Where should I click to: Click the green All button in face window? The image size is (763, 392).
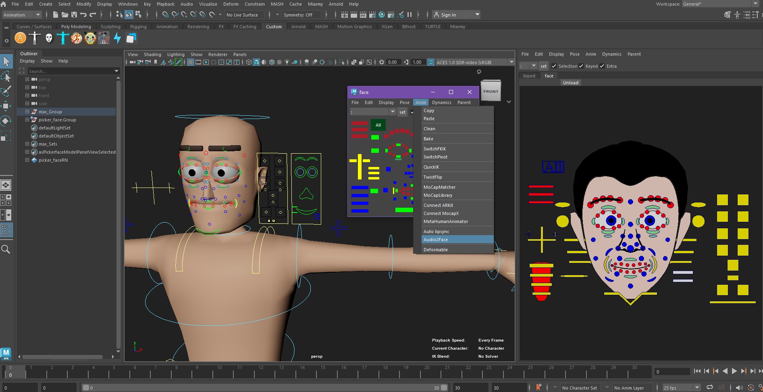(378, 125)
